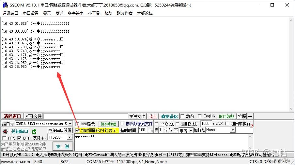The image size is (295, 165).
Task: Click the 清除窗口 button
Action: point(12,116)
